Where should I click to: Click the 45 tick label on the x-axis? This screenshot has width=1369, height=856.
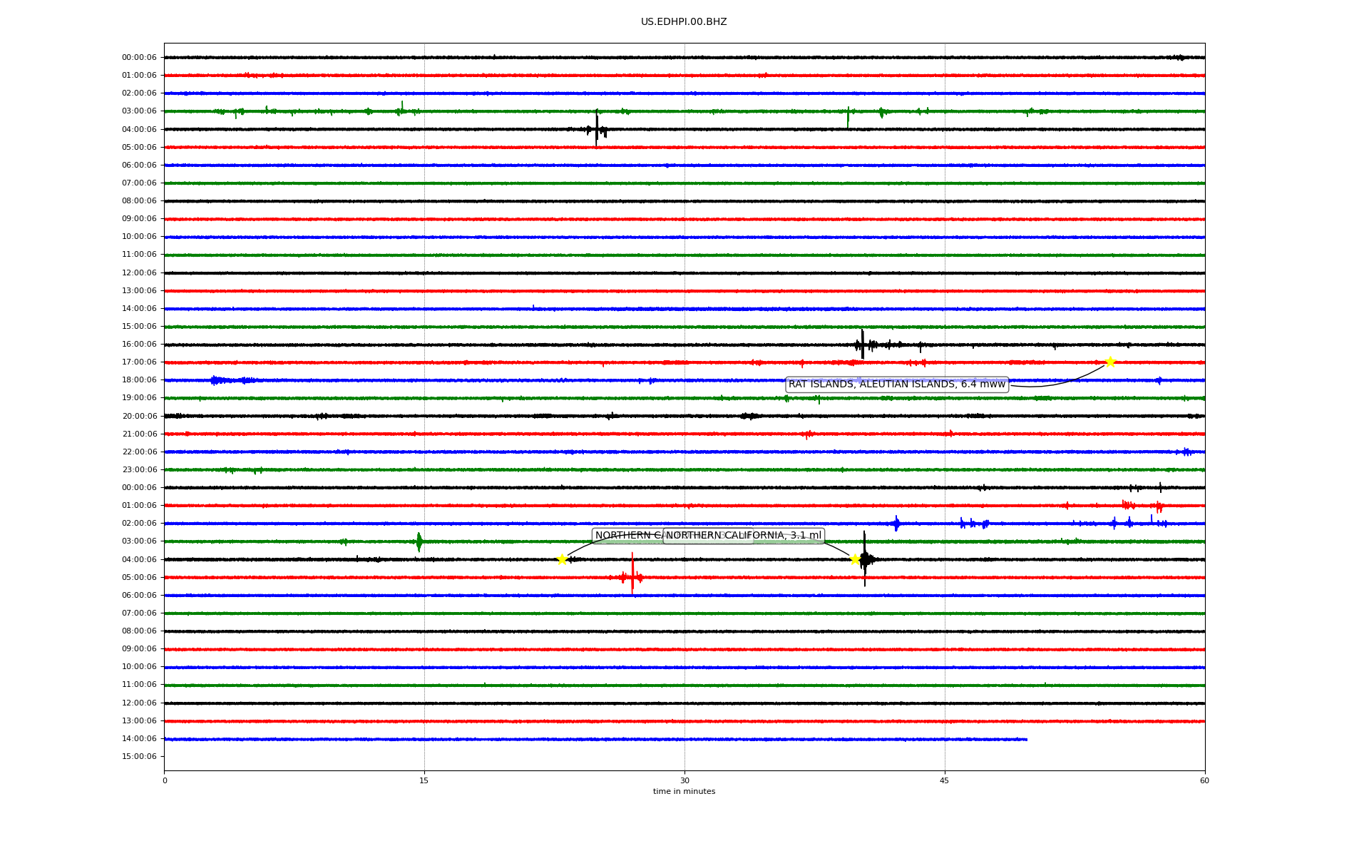click(944, 780)
